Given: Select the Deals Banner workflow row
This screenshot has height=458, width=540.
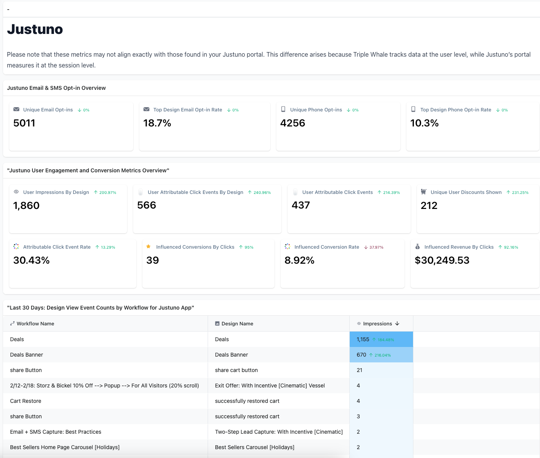Looking at the screenshot, I should click(x=27, y=355).
